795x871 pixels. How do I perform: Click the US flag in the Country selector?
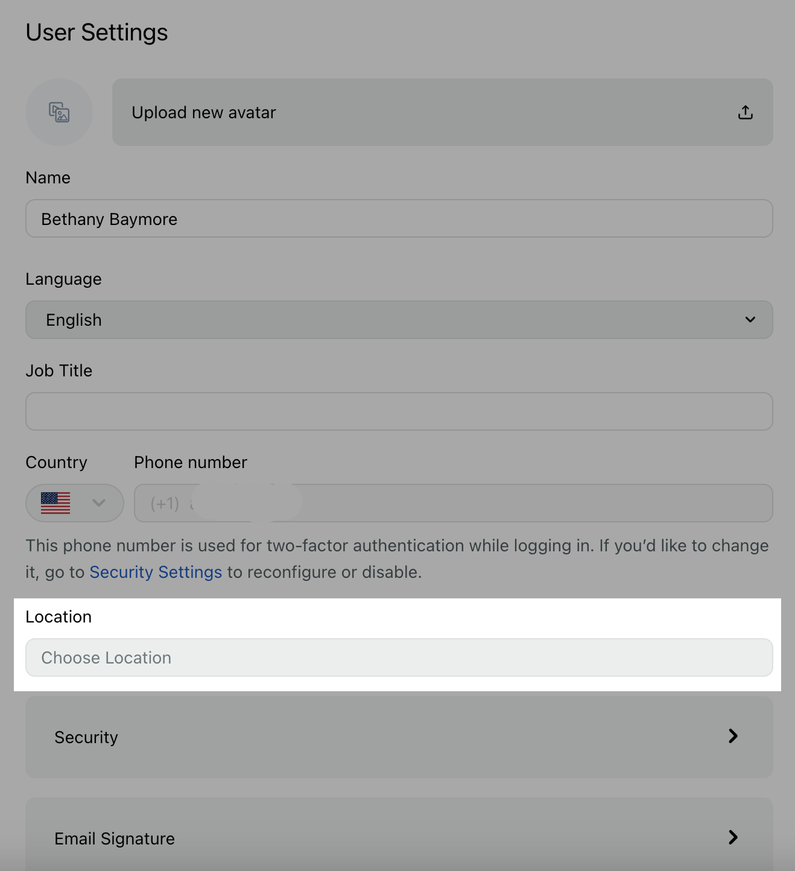click(x=55, y=503)
